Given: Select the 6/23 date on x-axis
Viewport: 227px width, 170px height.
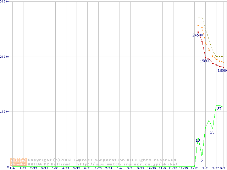Looking at the screenshot, I should (x=98, y=168).
